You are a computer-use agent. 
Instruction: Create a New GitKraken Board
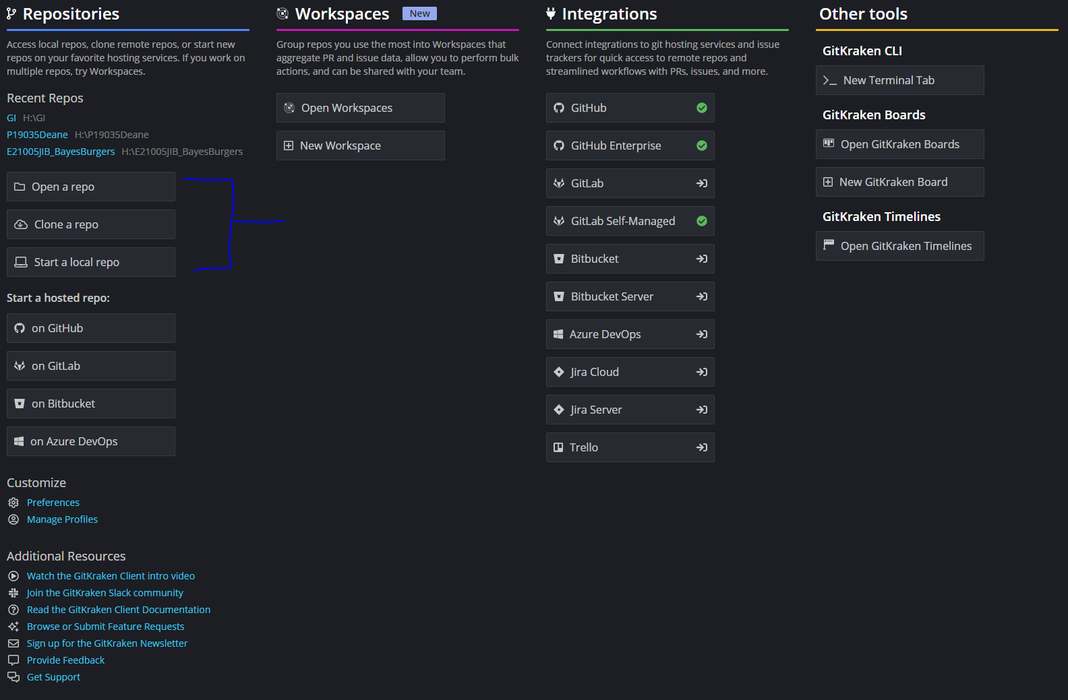tap(900, 182)
